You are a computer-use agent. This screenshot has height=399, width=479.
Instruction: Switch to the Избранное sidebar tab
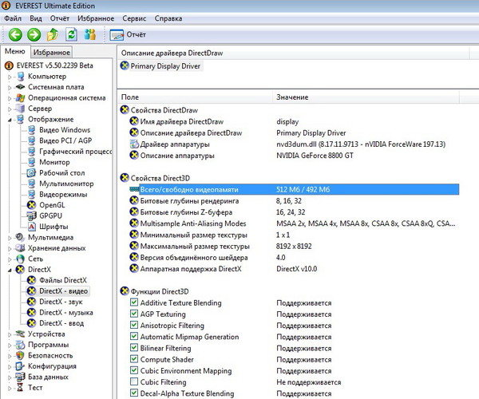click(52, 52)
